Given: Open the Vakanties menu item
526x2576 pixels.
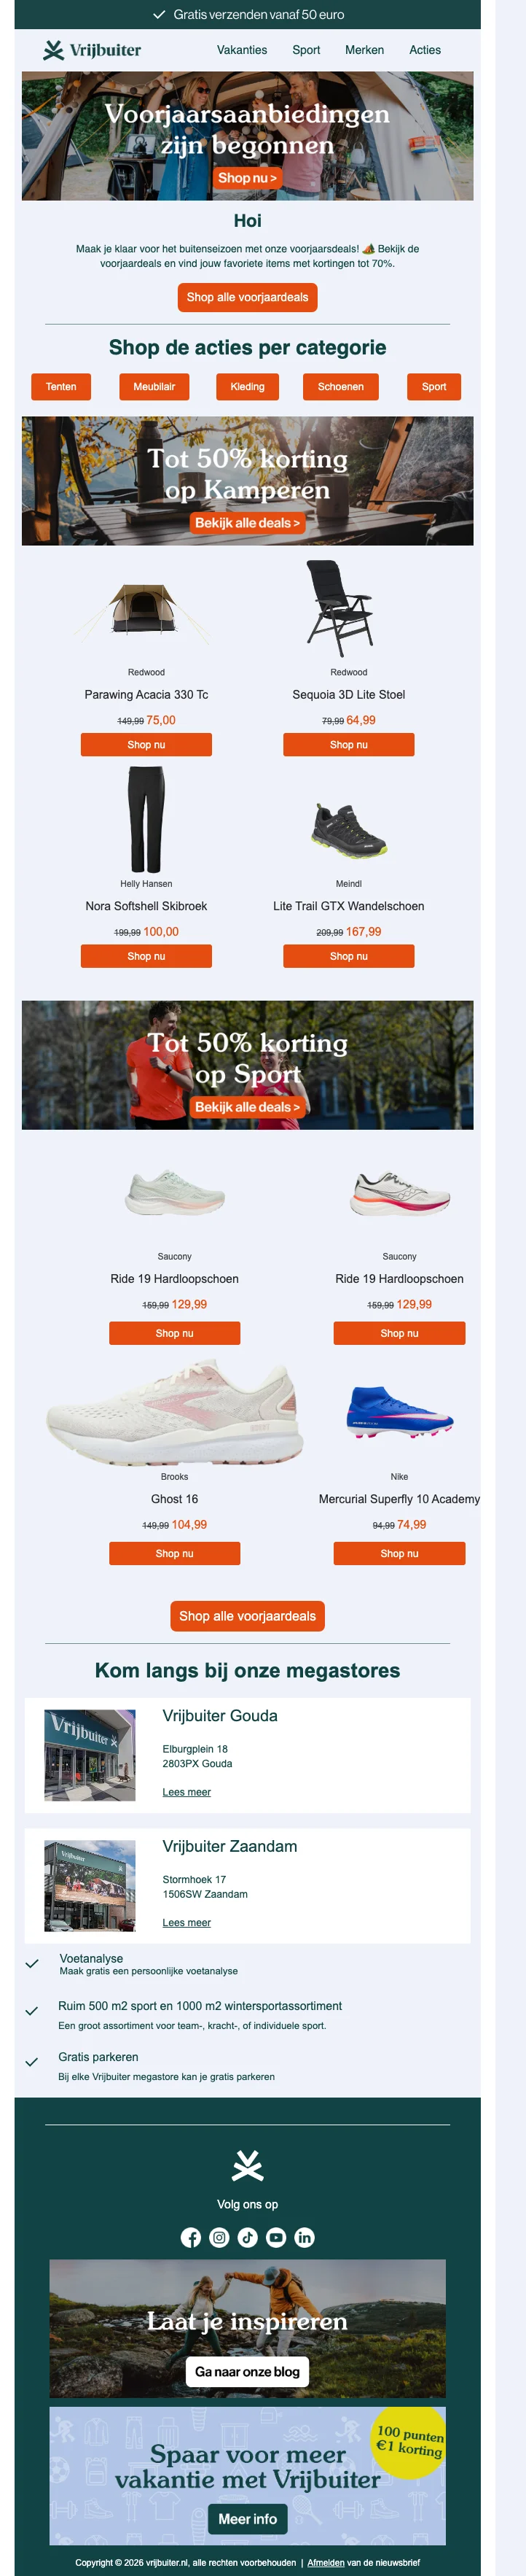Looking at the screenshot, I should tap(242, 50).
